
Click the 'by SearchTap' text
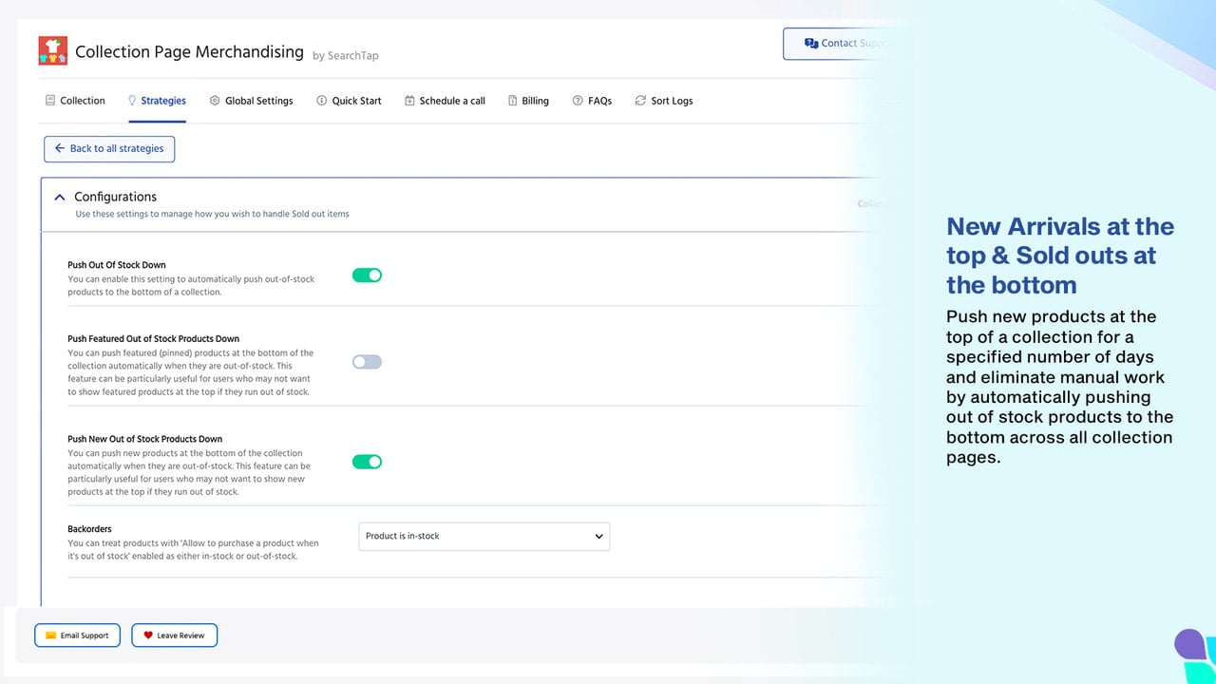[x=345, y=56]
